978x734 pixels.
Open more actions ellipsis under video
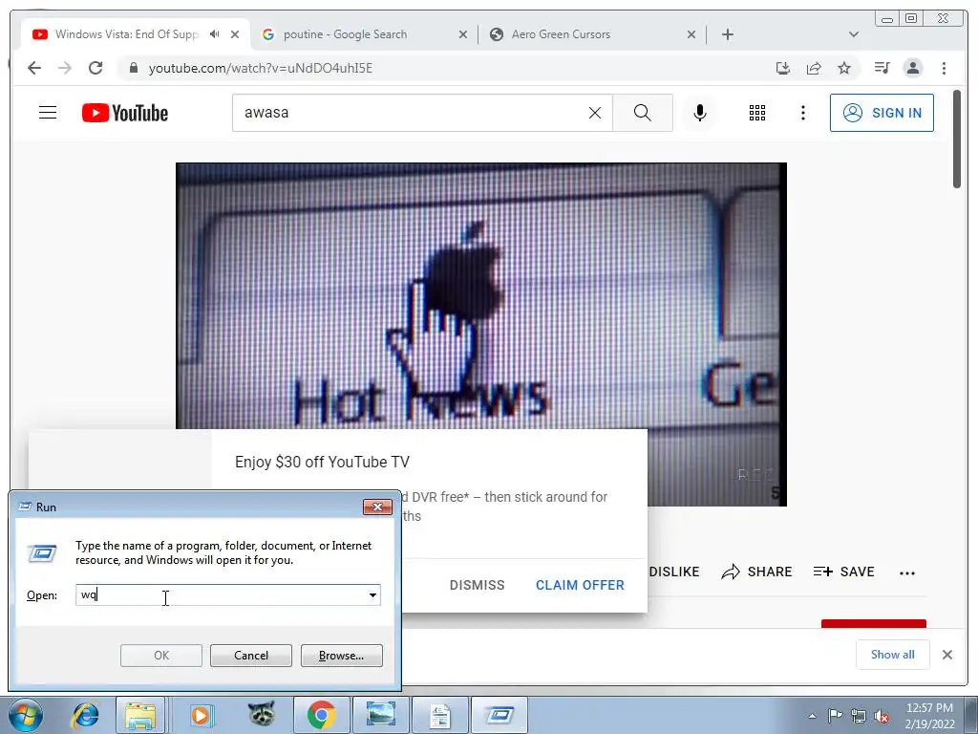click(x=907, y=573)
